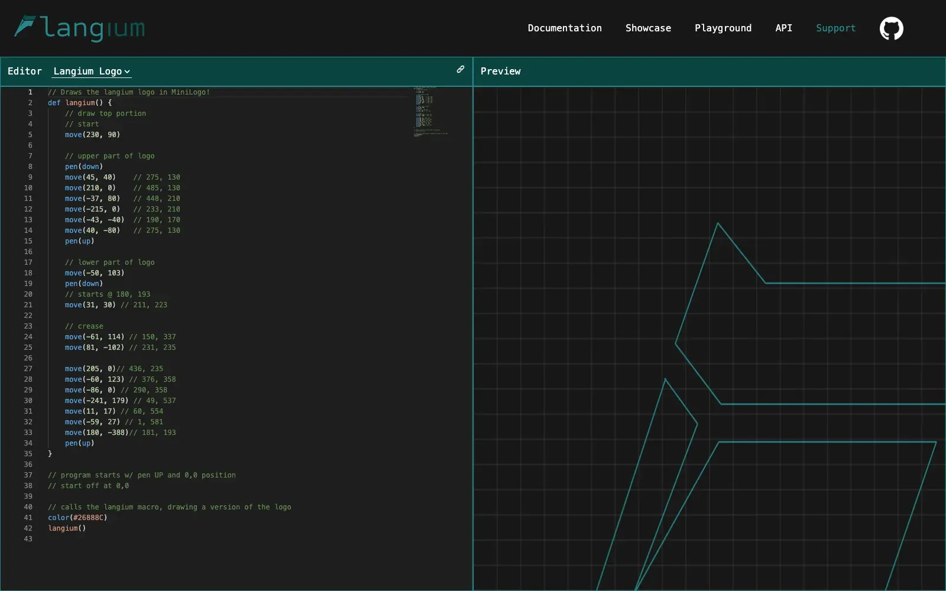Copy share link via chain icon

coord(461,70)
